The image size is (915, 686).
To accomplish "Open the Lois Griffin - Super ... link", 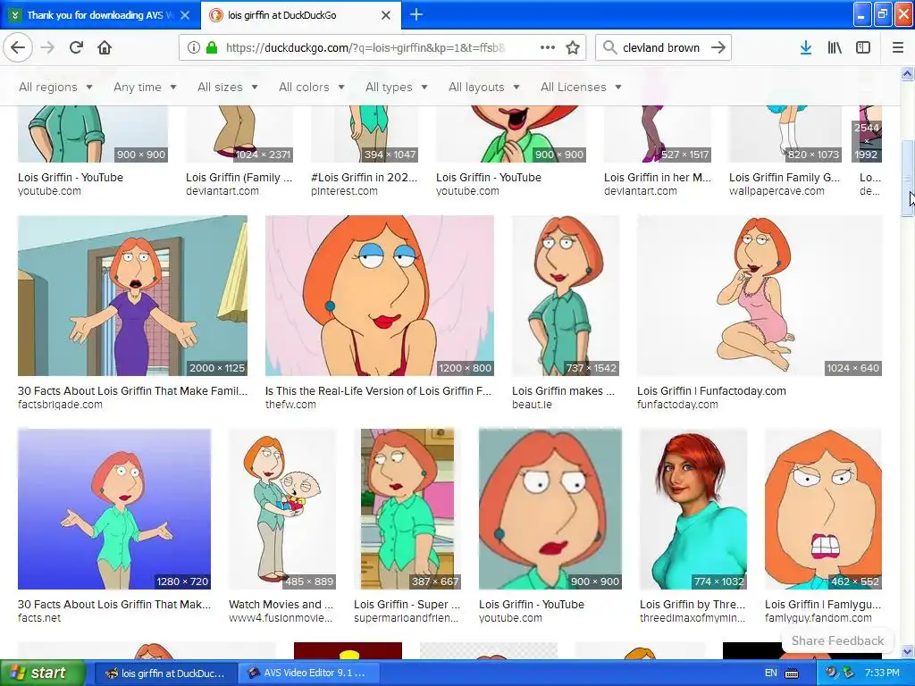I will [407, 605].
